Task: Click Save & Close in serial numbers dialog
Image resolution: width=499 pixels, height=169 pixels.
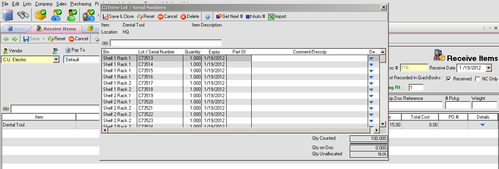Action: (118, 16)
